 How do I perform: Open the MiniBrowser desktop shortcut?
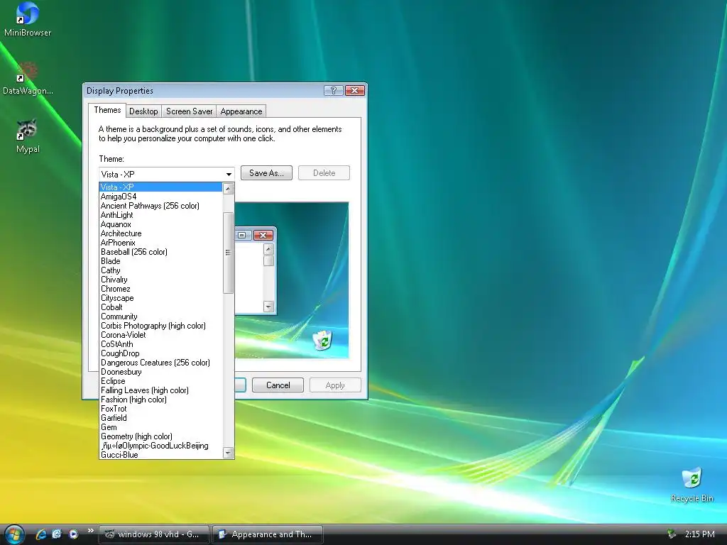(x=28, y=18)
